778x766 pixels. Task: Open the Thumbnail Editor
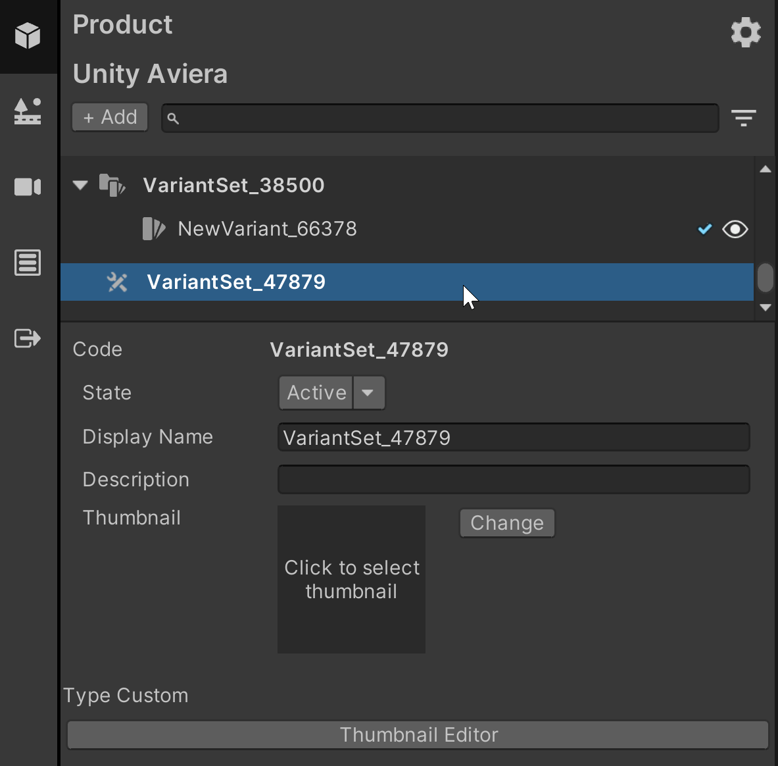pyautogui.click(x=418, y=735)
